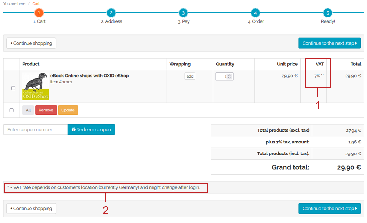Click the Cart breadcrumb link
Viewport: 367px width, 223px height.
(x=36, y=4)
